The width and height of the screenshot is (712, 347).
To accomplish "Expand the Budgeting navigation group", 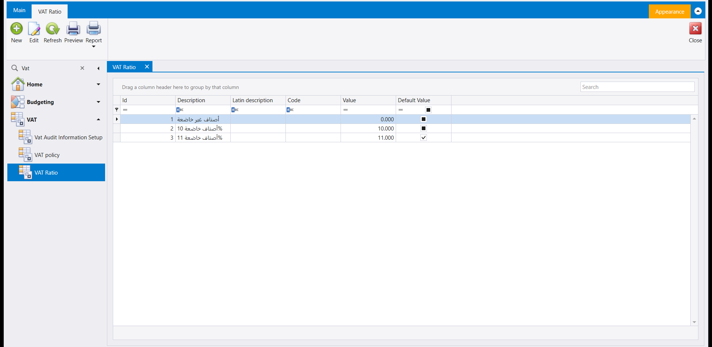I will pyautogui.click(x=98, y=102).
